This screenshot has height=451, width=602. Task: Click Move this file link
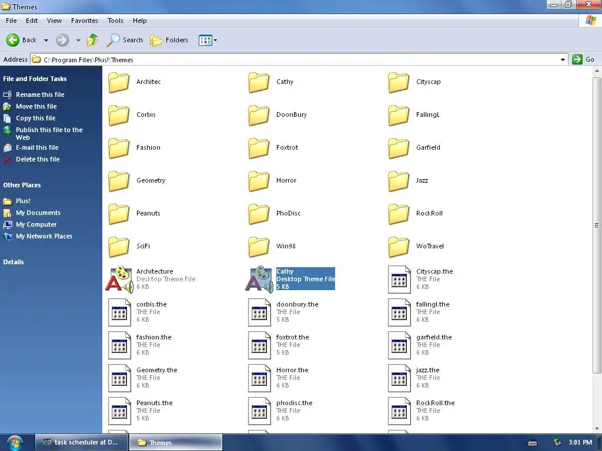pos(36,106)
